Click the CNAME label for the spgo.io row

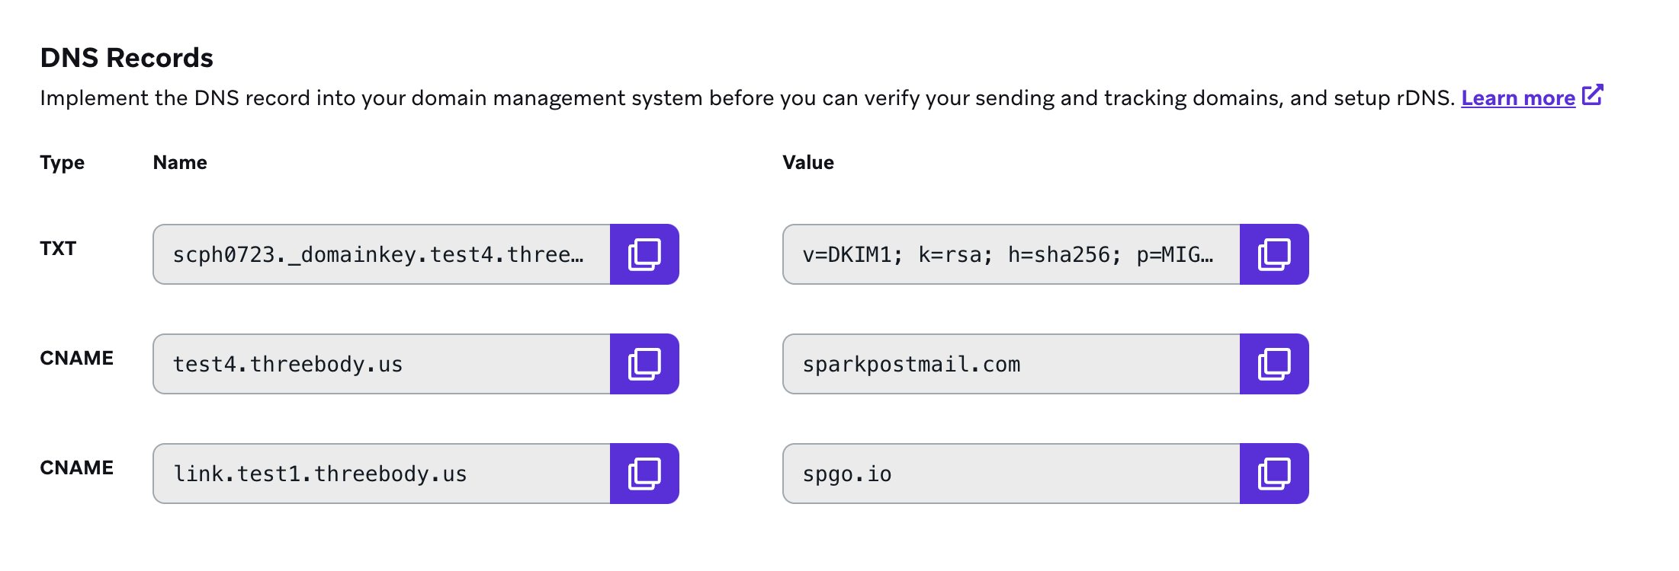pos(76,467)
